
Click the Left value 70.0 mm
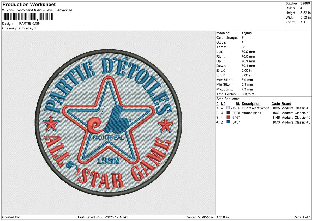click(x=248, y=52)
